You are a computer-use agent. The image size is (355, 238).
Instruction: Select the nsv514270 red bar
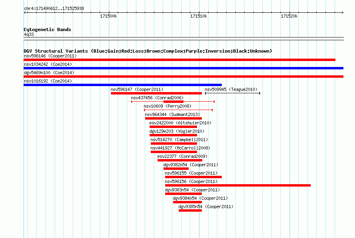click(174, 144)
